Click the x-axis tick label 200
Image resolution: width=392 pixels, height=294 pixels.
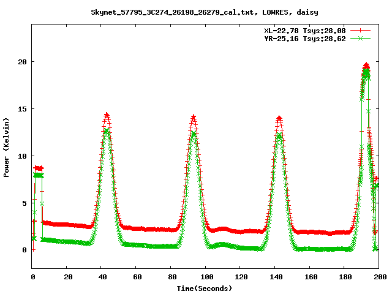pyautogui.click(x=380, y=277)
